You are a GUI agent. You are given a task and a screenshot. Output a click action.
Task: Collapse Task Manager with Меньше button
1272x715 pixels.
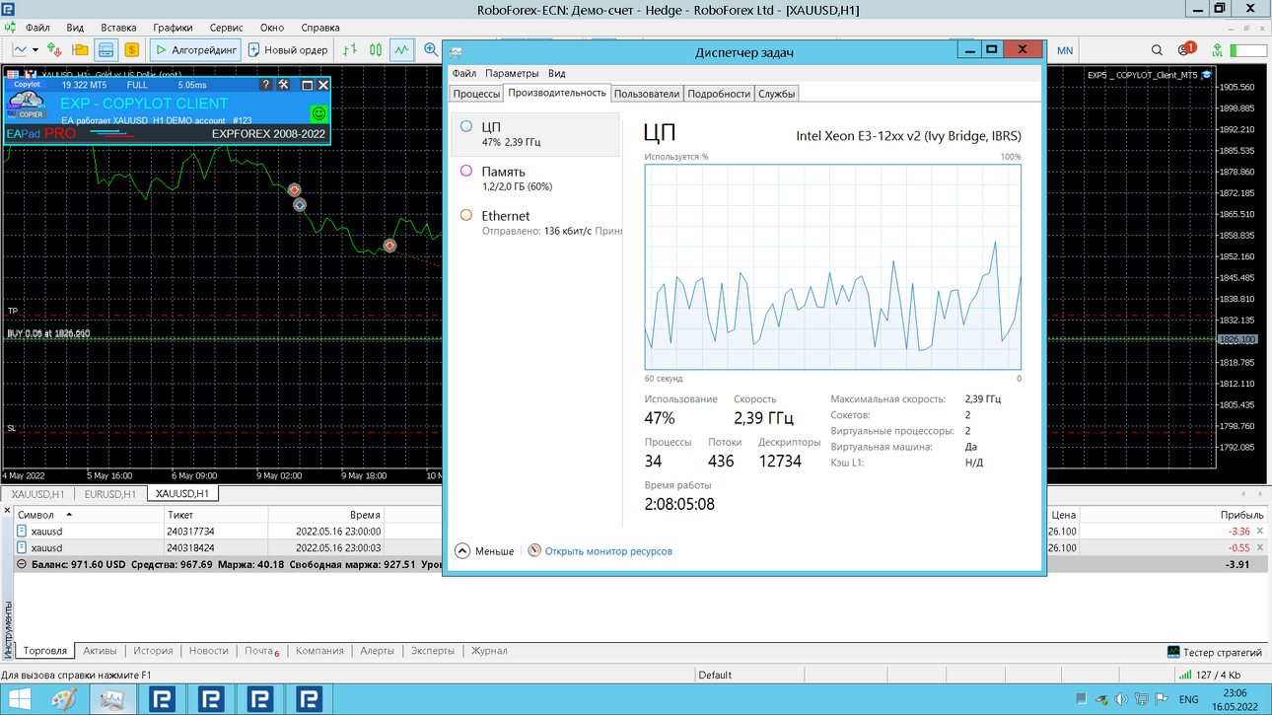point(484,551)
